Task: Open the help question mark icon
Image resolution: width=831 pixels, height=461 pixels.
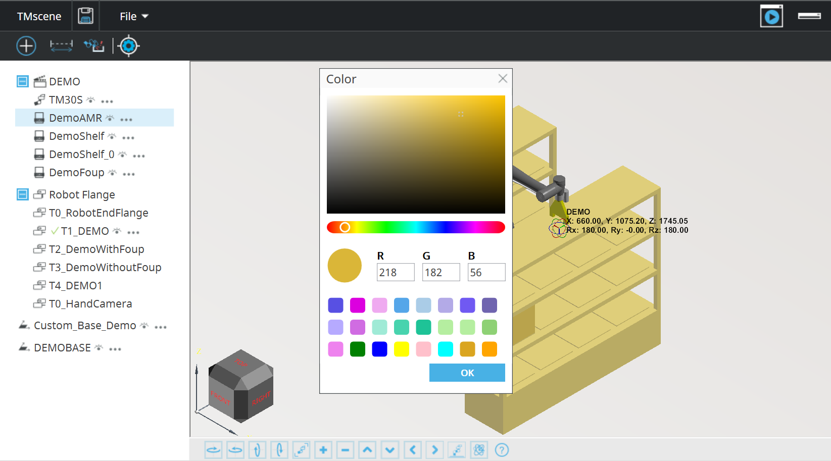Action: click(x=502, y=449)
